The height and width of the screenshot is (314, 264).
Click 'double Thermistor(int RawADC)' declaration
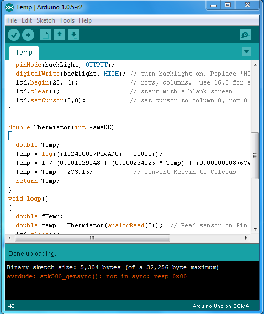pos(61,128)
